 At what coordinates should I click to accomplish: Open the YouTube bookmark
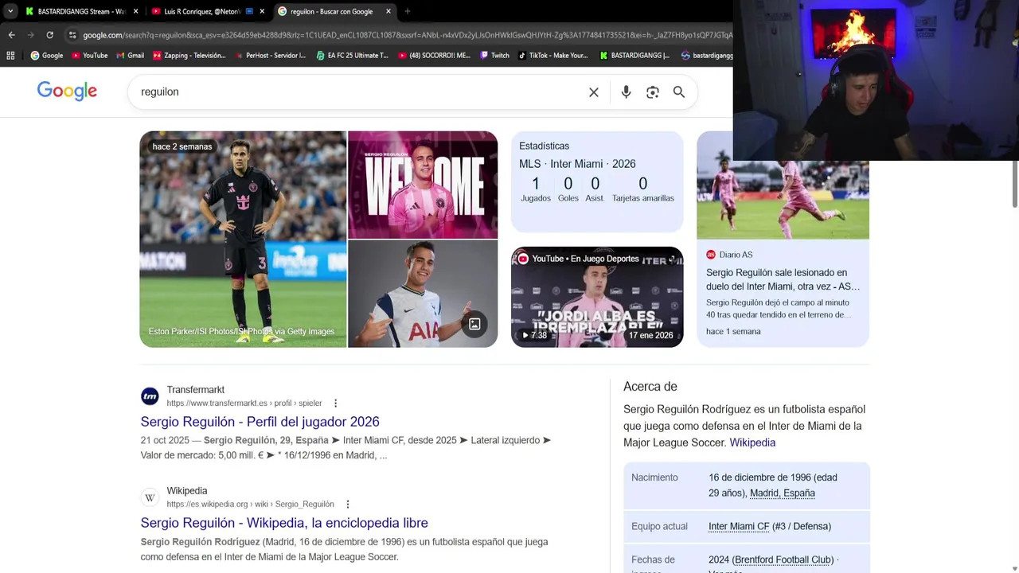[x=89, y=56]
